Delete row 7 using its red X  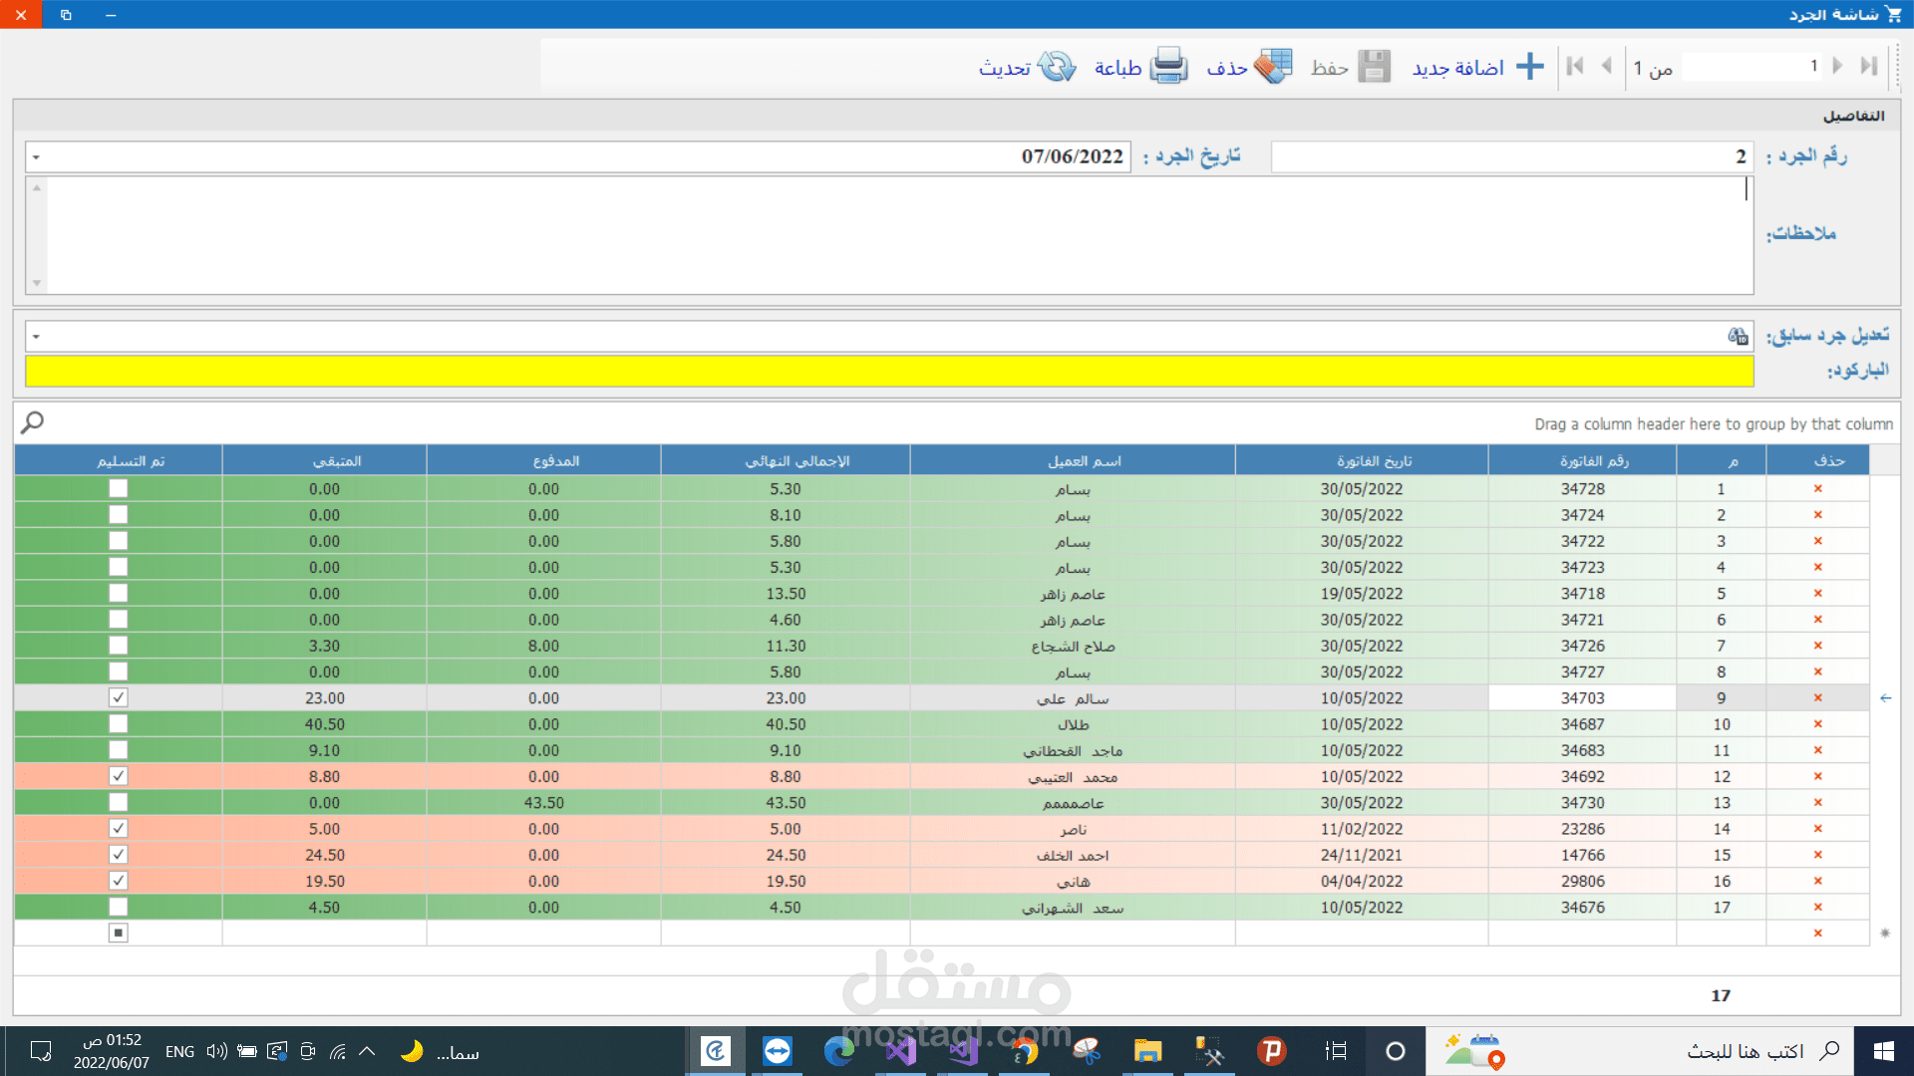[x=1817, y=646]
